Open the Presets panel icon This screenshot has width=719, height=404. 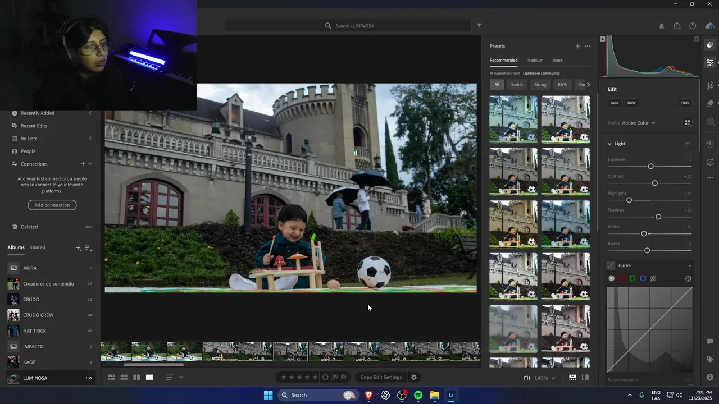[710, 45]
